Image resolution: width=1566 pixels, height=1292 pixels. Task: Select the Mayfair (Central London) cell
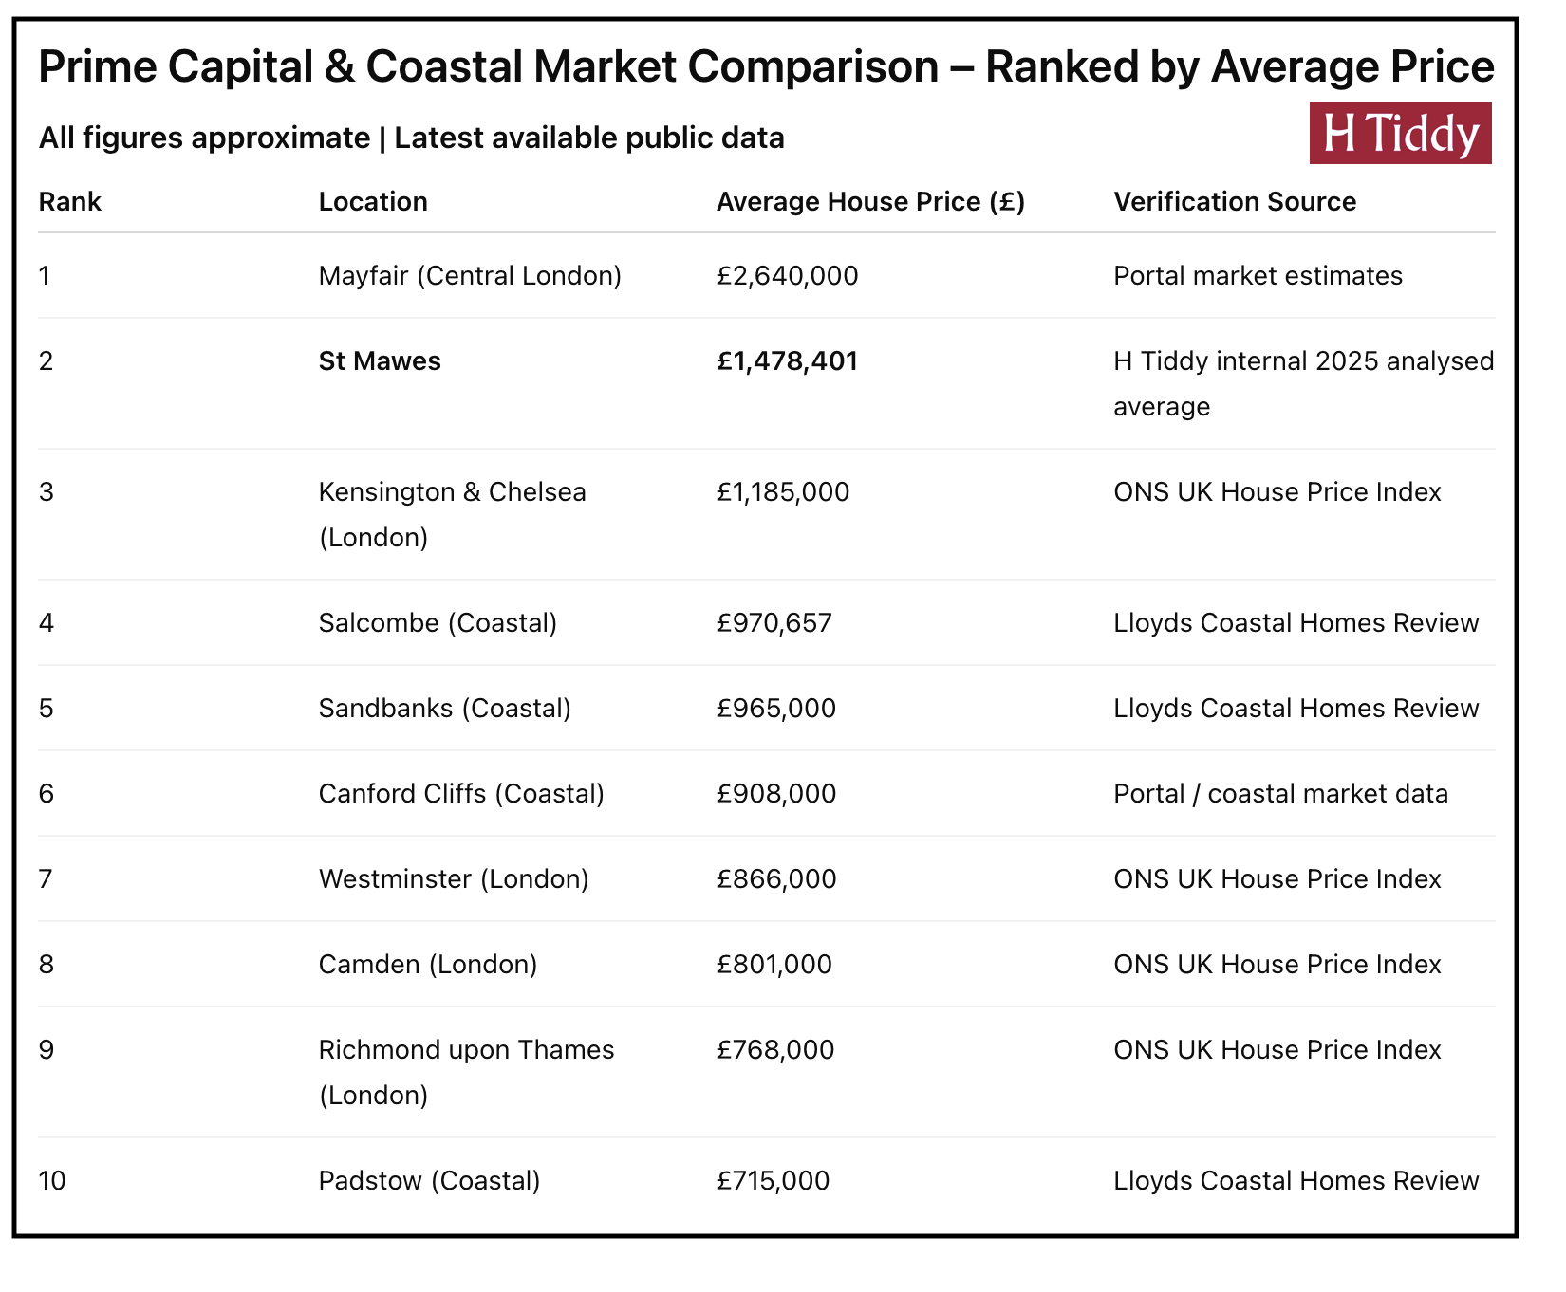(470, 276)
